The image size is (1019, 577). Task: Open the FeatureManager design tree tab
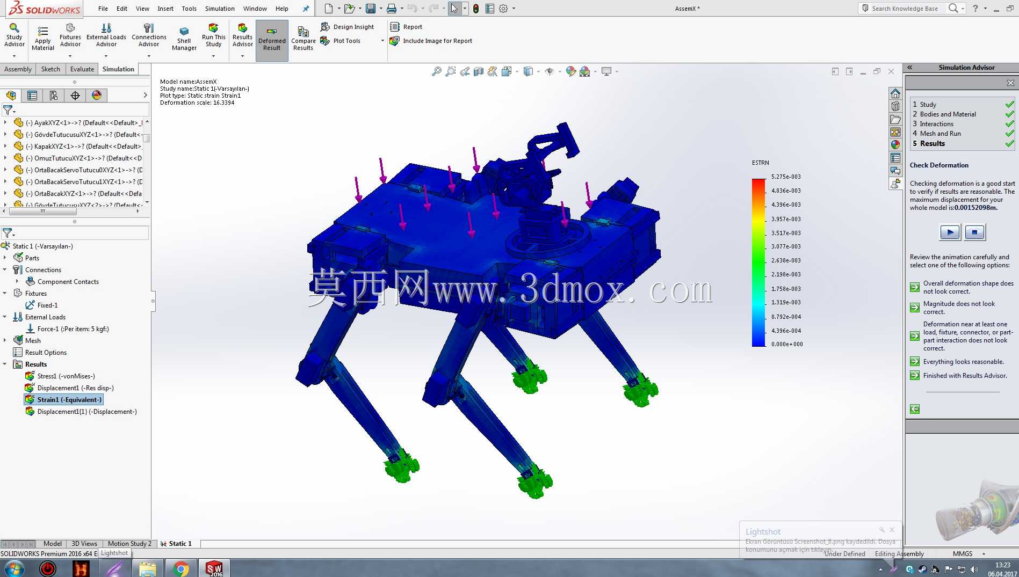pos(11,96)
